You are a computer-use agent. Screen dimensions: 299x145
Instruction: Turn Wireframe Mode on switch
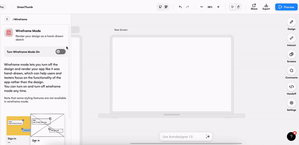click(61, 51)
